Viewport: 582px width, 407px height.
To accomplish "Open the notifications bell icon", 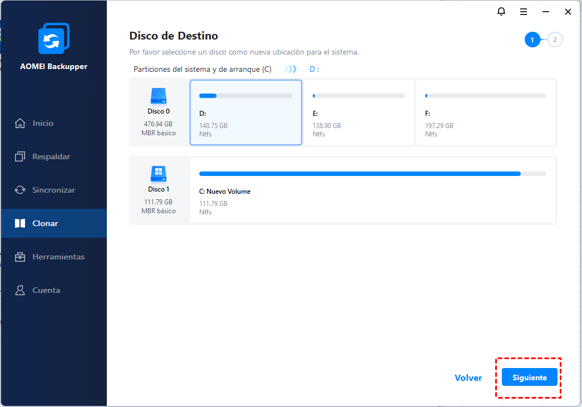I will pos(501,12).
